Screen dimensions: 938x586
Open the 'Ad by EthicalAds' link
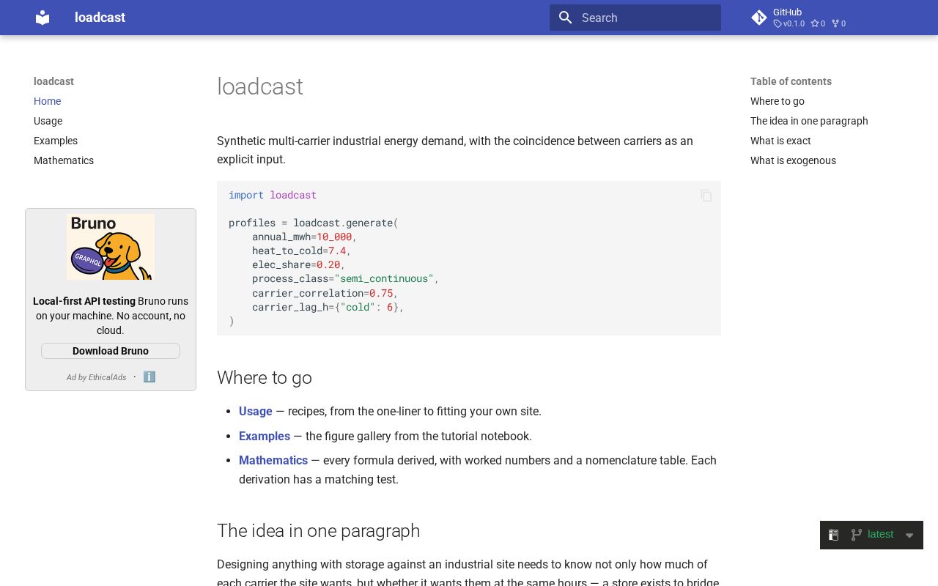point(96,377)
